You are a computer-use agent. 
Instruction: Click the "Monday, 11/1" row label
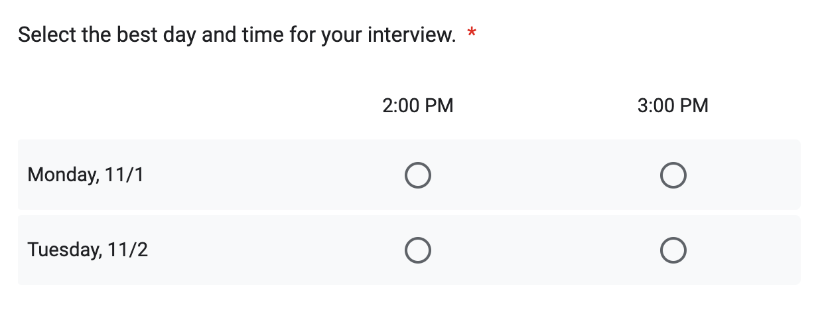pyautogui.click(x=86, y=175)
